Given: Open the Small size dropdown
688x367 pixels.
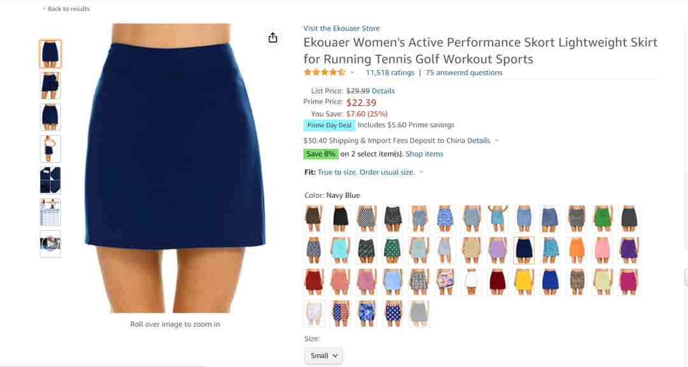Looking at the screenshot, I should coord(324,356).
